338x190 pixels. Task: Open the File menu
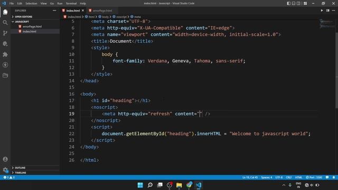(12, 3)
